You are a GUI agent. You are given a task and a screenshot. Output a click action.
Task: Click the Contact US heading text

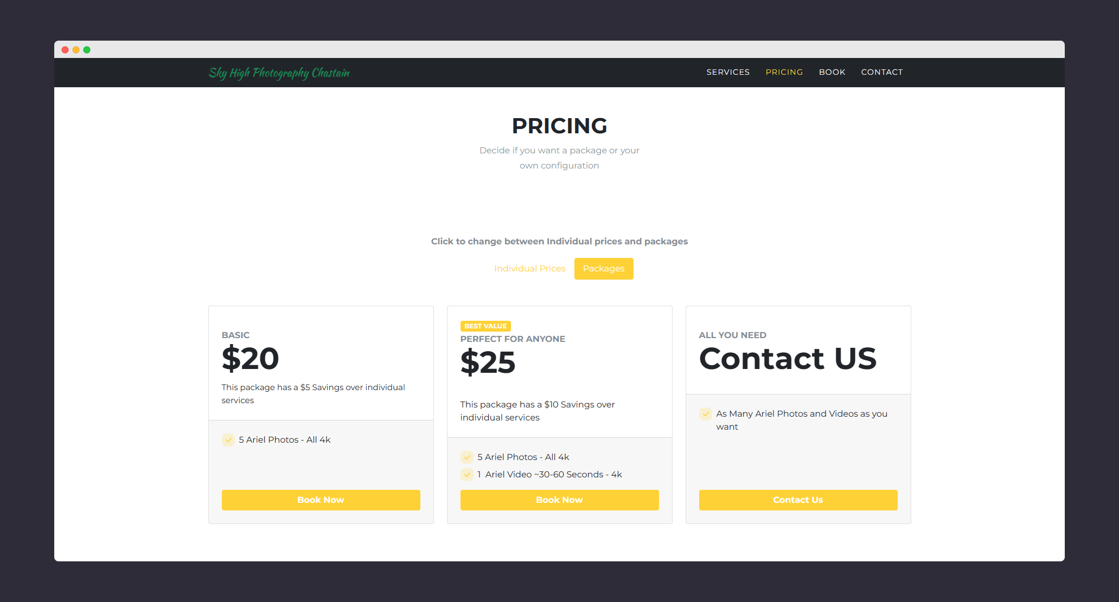click(787, 359)
